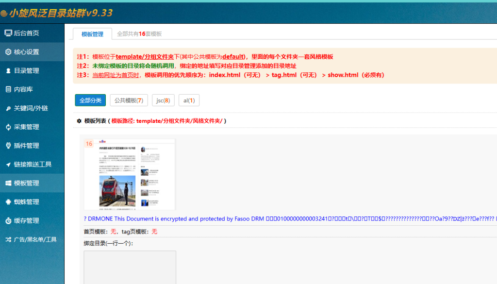This screenshot has height=284, width=497.
Task: Click the monitor icon beside 后台首页
Action: click(x=8, y=33)
